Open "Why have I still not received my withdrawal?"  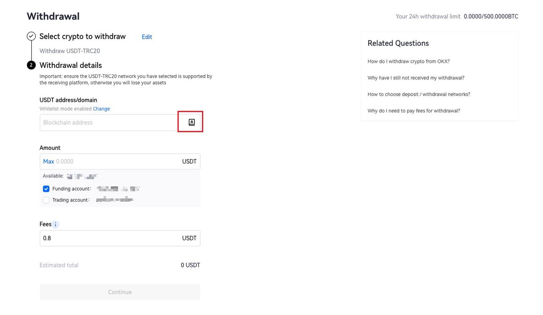click(416, 78)
